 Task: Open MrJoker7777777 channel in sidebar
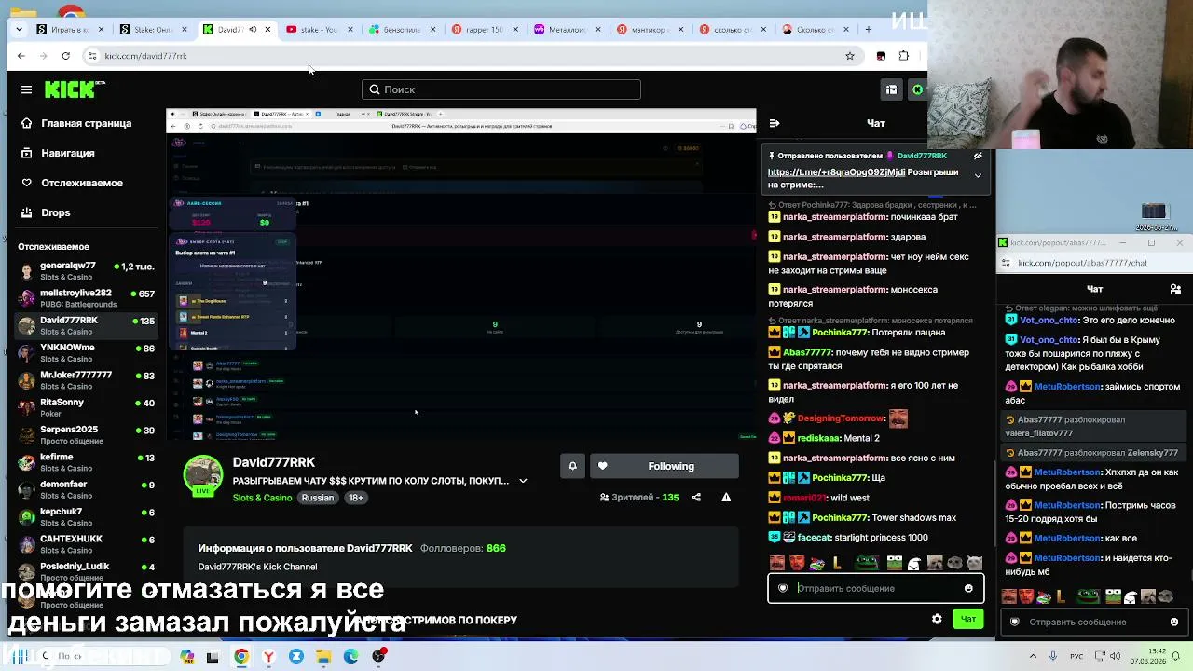click(x=86, y=380)
